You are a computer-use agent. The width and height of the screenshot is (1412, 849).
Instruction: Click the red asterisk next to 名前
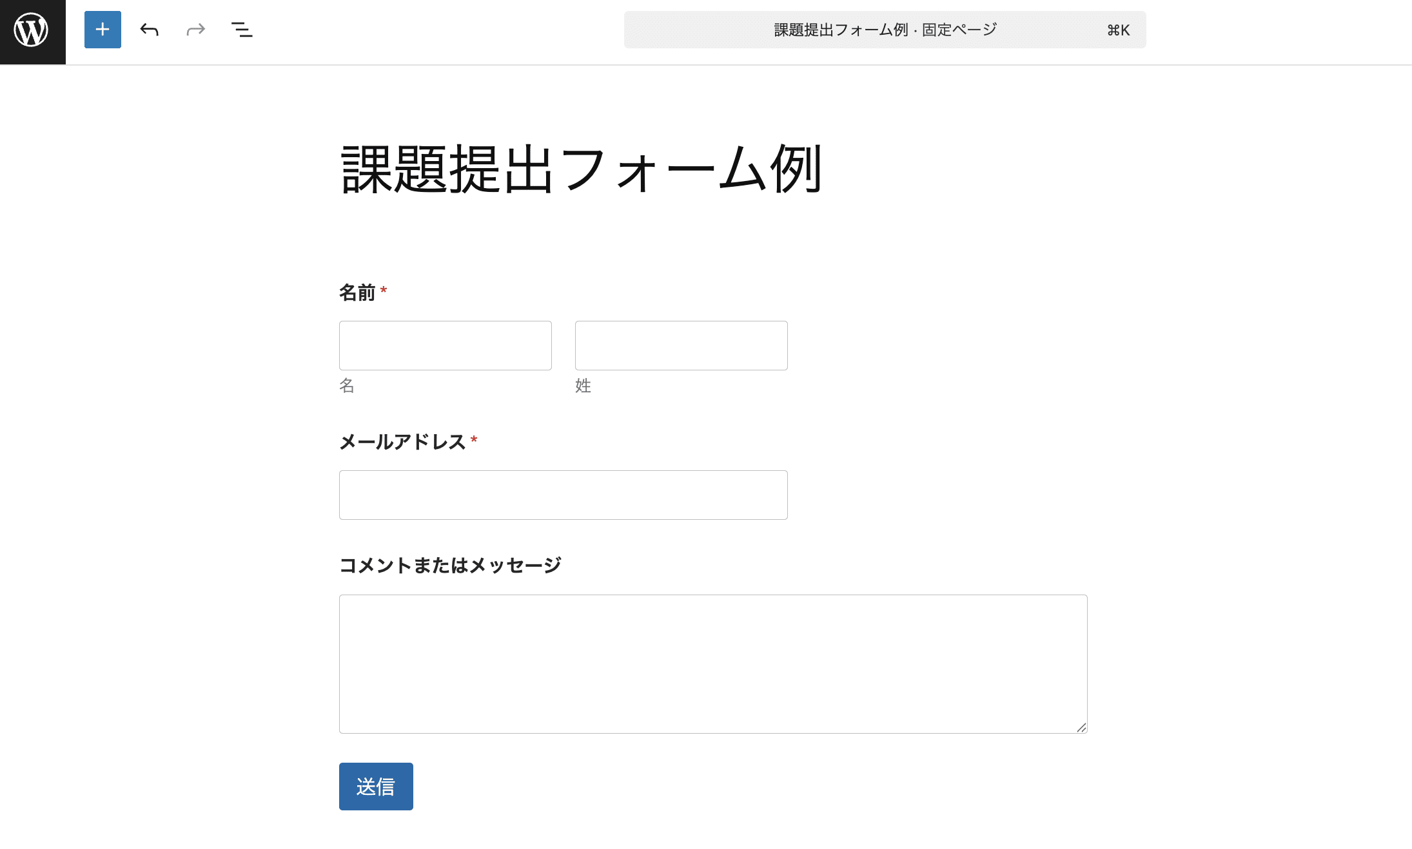coord(384,291)
